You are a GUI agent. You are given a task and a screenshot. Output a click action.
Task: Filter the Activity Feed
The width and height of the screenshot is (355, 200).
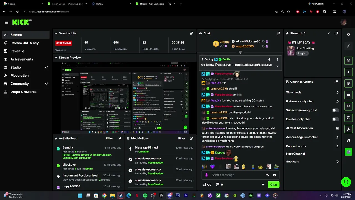coord(110,138)
